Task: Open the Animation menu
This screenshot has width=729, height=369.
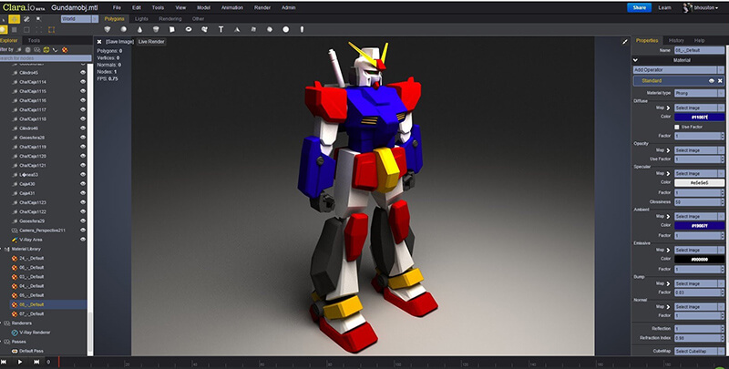Action: coord(232,8)
